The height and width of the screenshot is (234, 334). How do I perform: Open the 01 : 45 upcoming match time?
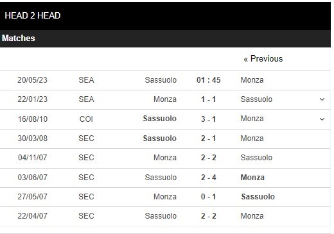(x=208, y=80)
